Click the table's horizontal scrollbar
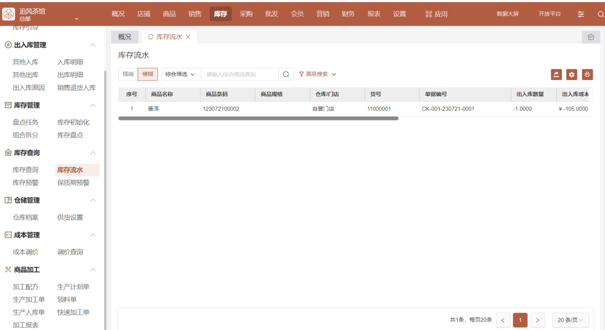The width and height of the screenshot is (605, 330). pyautogui.click(x=258, y=119)
